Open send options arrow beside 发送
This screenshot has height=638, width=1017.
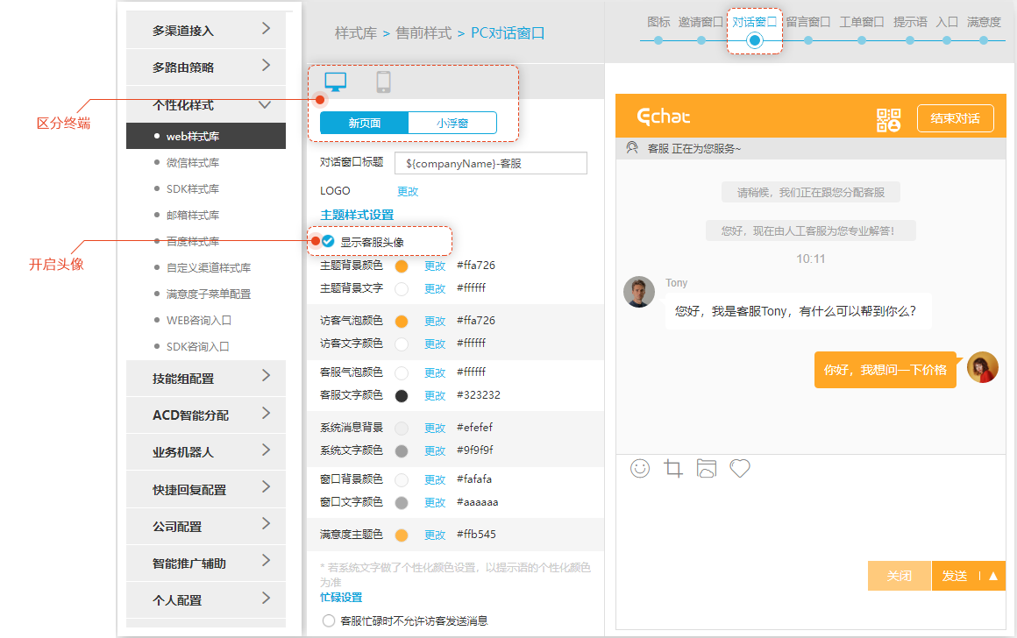(x=992, y=576)
